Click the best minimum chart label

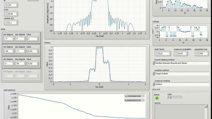[x=9, y=90]
